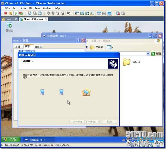Image resolution: width=166 pixels, height=149 pixels.
Task: Click the 网络安装向导 wizard title bar
Action: [x=69, y=55]
